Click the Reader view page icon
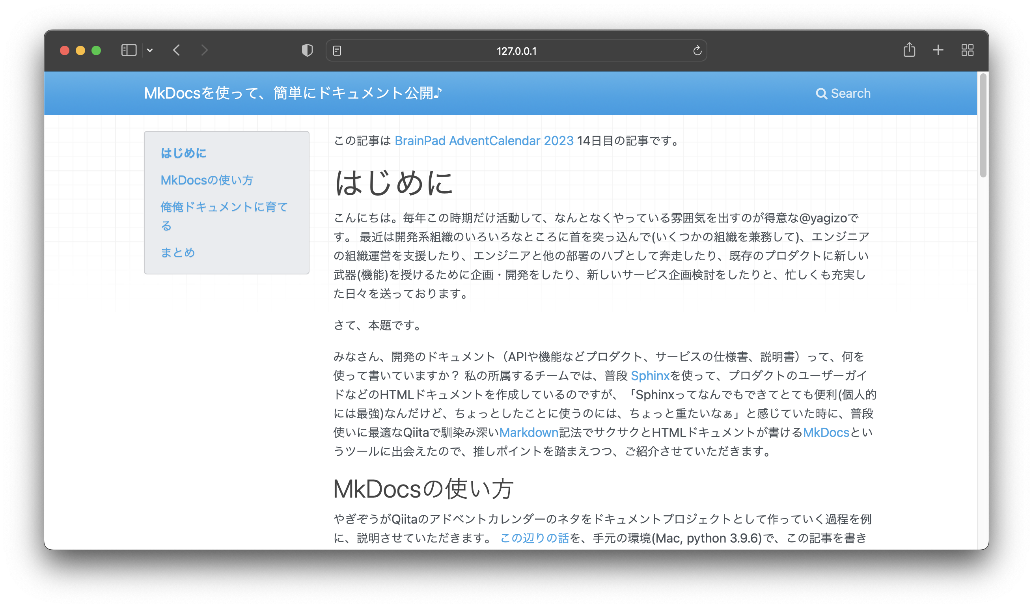 pos(338,50)
